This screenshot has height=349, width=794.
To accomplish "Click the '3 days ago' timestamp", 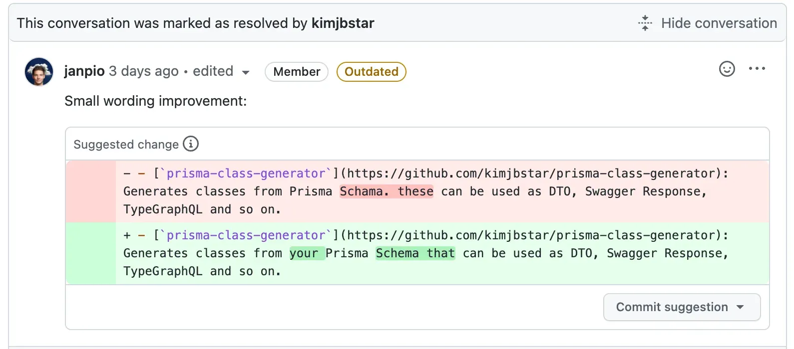I will [x=144, y=71].
